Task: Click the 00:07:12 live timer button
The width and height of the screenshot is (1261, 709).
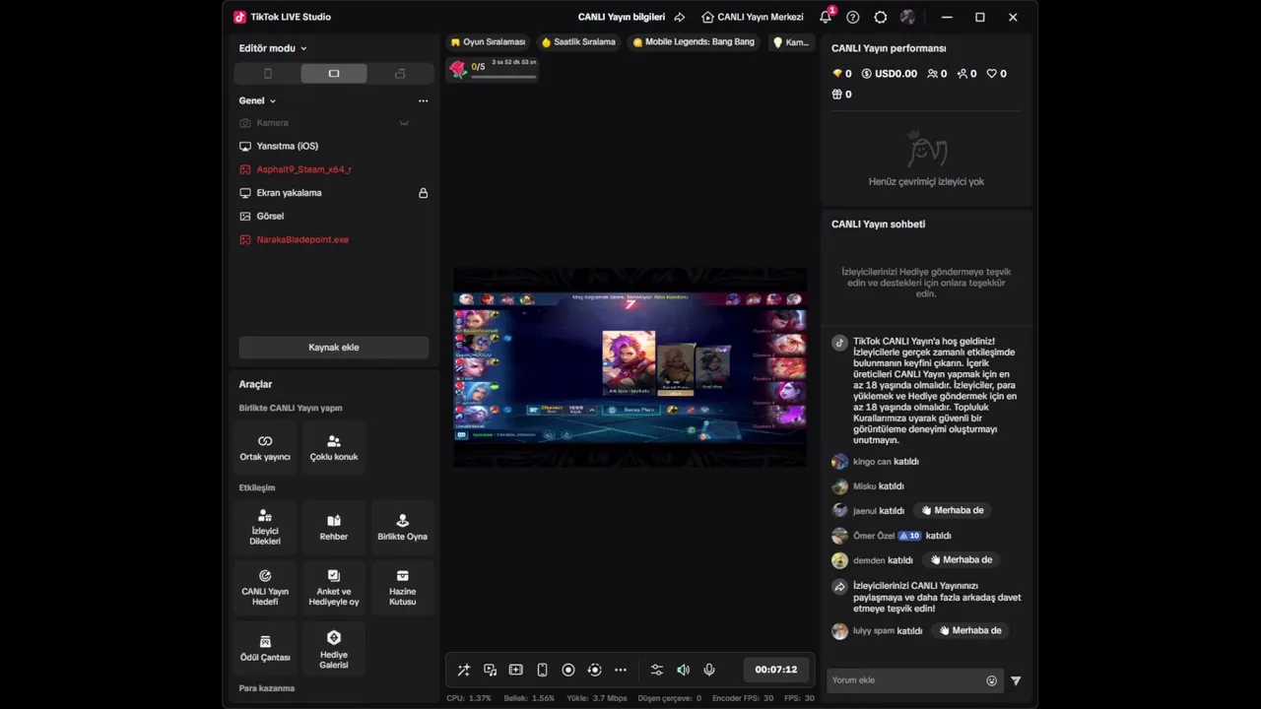Action: tap(776, 670)
